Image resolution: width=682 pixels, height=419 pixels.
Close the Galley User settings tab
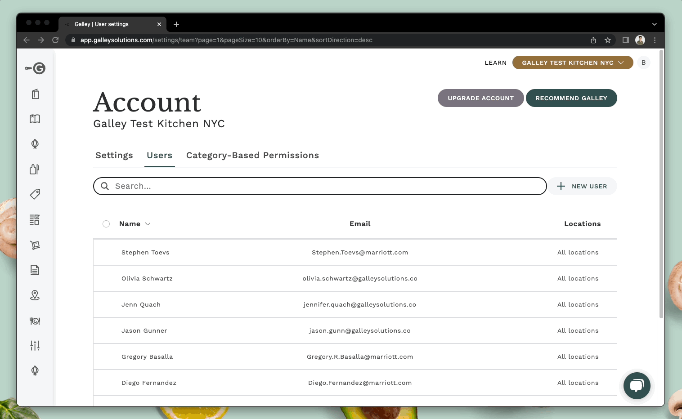click(x=159, y=24)
